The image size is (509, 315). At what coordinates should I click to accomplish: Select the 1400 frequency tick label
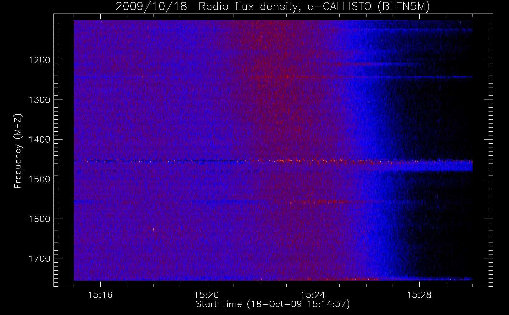39,140
